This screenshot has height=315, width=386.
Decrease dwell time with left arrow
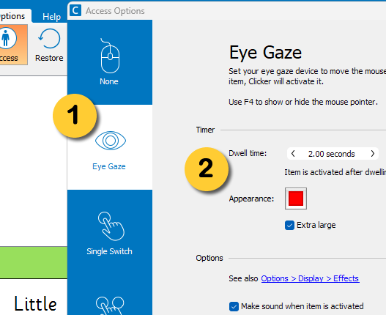tap(293, 154)
